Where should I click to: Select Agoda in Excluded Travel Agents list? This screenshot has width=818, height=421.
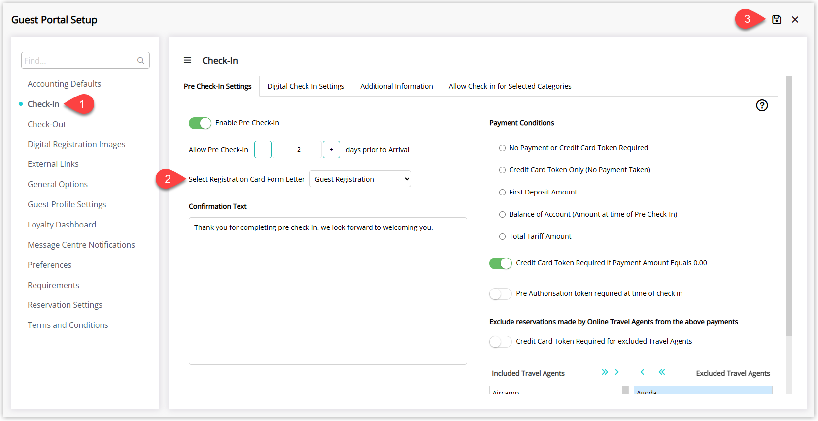pyautogui.click(x=703, y=391)
